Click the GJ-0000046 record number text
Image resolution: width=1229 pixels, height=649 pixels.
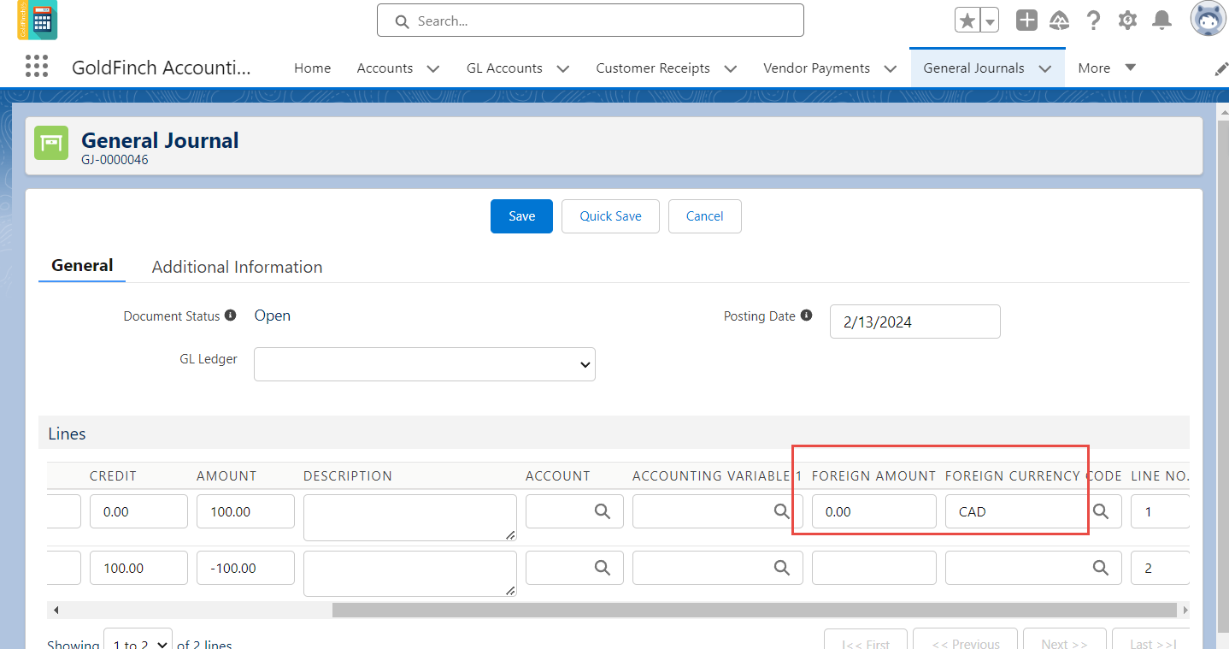point(115,159)
